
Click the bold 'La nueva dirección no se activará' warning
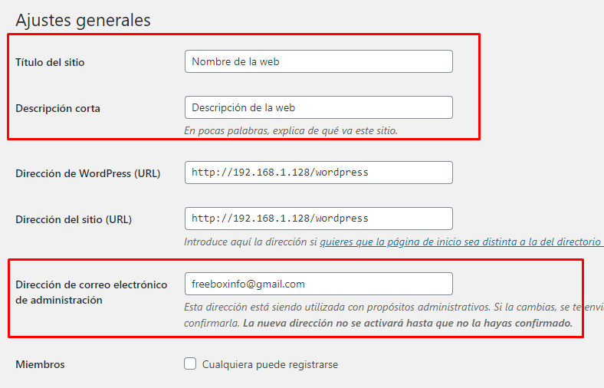point(407,323)
